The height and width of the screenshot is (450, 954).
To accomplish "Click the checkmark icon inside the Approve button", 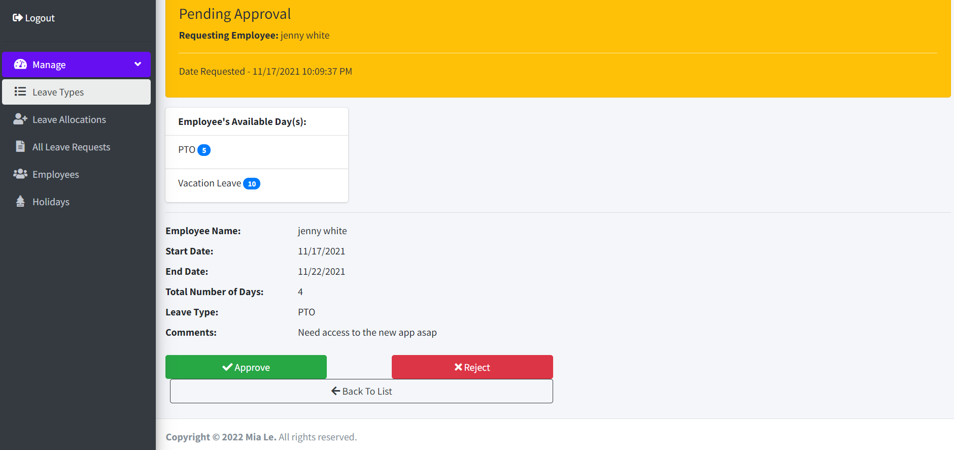I will [227, 367].
